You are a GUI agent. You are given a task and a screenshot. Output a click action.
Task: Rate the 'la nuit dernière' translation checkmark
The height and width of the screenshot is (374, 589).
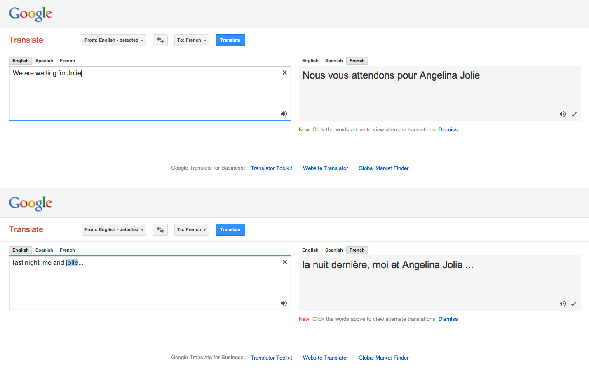(x=574, y=304)
